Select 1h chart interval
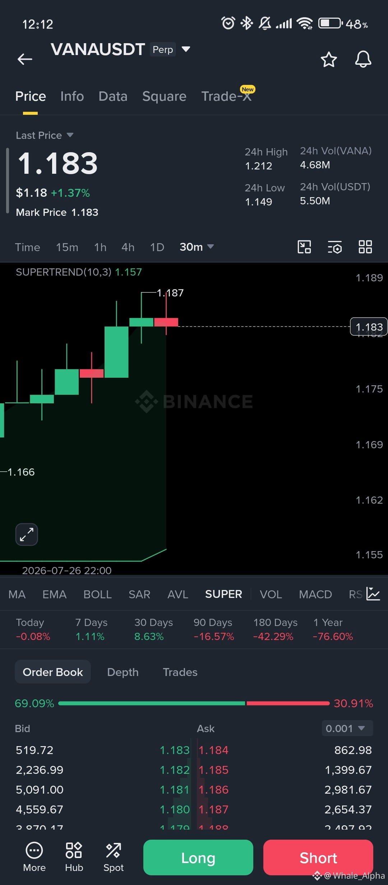388x885 pixels. (100, 247)
